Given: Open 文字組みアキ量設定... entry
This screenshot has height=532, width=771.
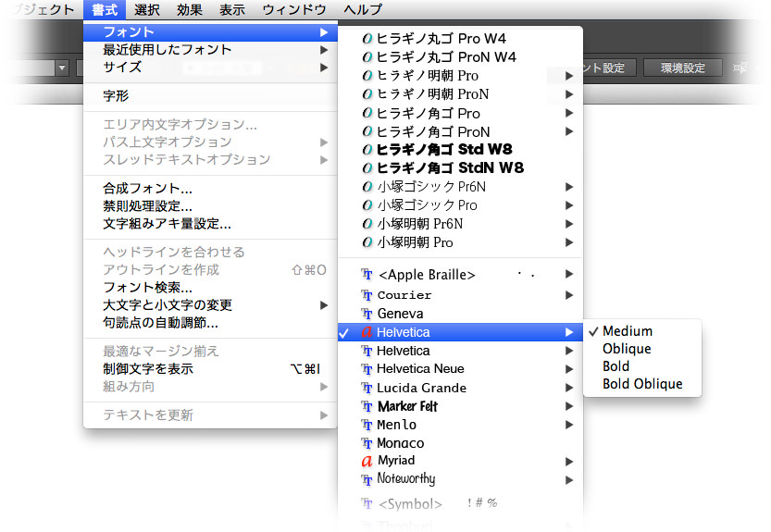Looking at the screenshot, I should [210, 224].
